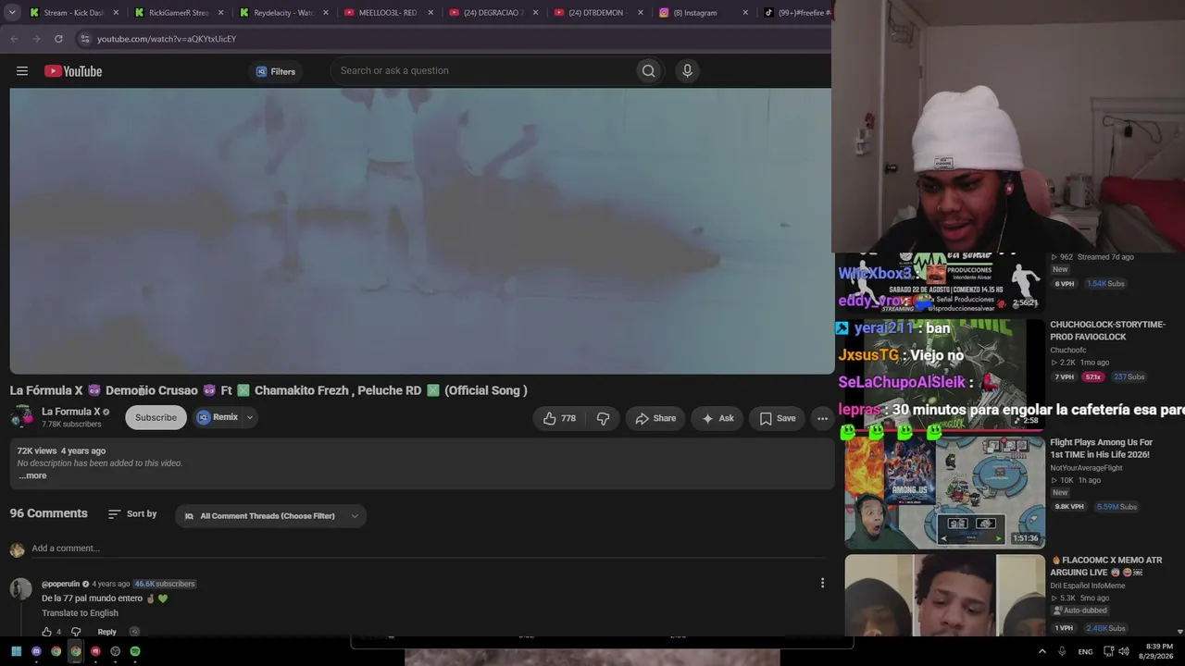
Task: Click the Remix button
Action: tap(218, 417)
